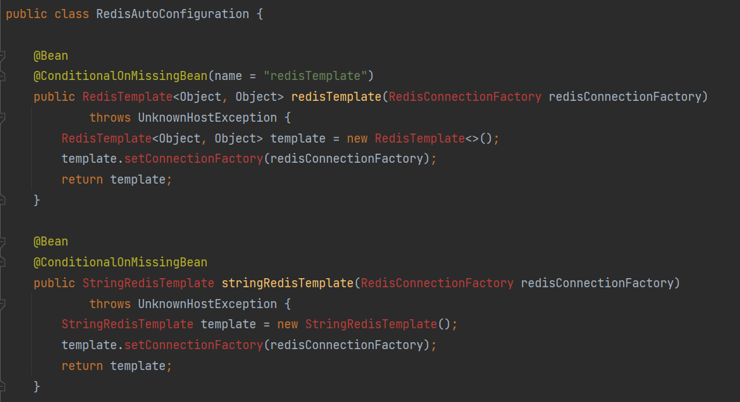Viewport: 740px width, 402px height.
Task: Click StringRedisTemplate return type in second method
Action: 148,283
